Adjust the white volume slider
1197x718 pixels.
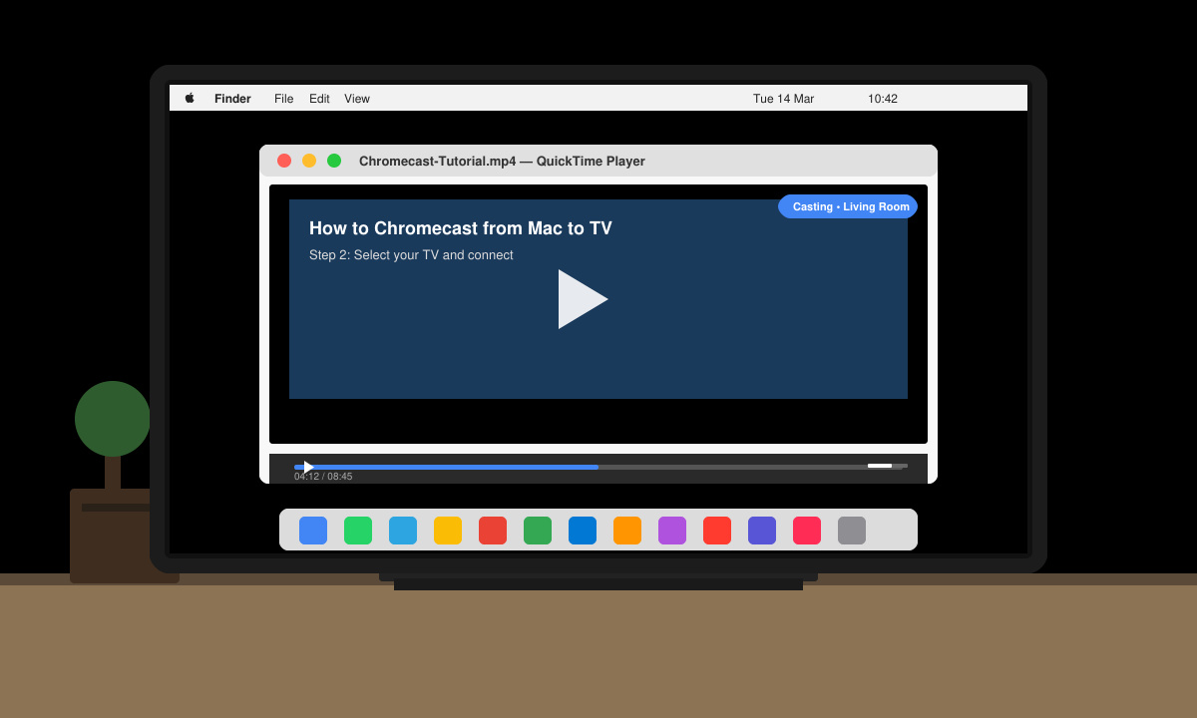pos(880,466)
